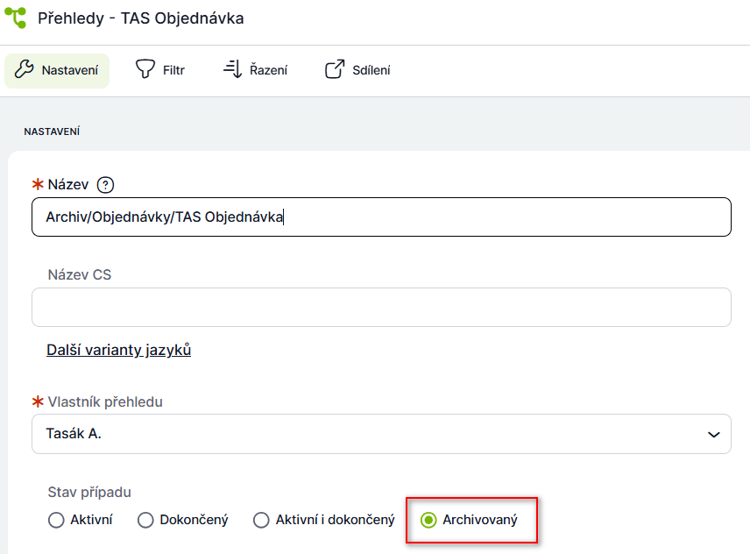The width and height of the screenshot is (750, 554).
Task: Focus the empty Název CS field
Action: point(381,307)
